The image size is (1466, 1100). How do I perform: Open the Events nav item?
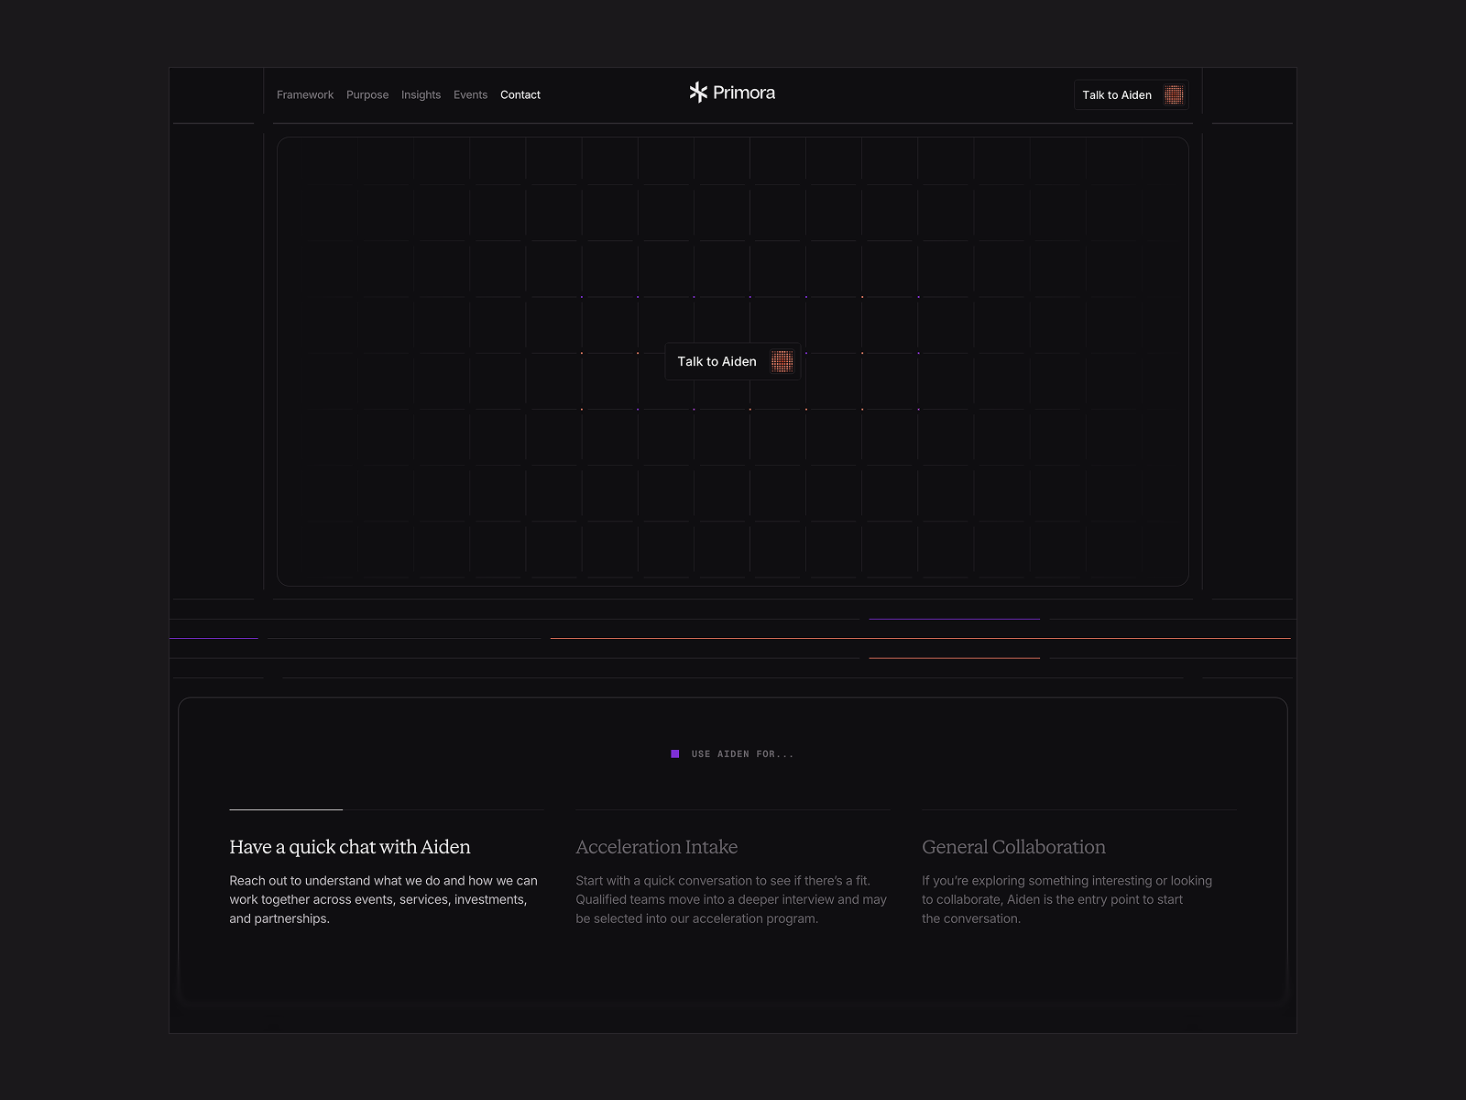pyautogui.click(x=470, y=95)
